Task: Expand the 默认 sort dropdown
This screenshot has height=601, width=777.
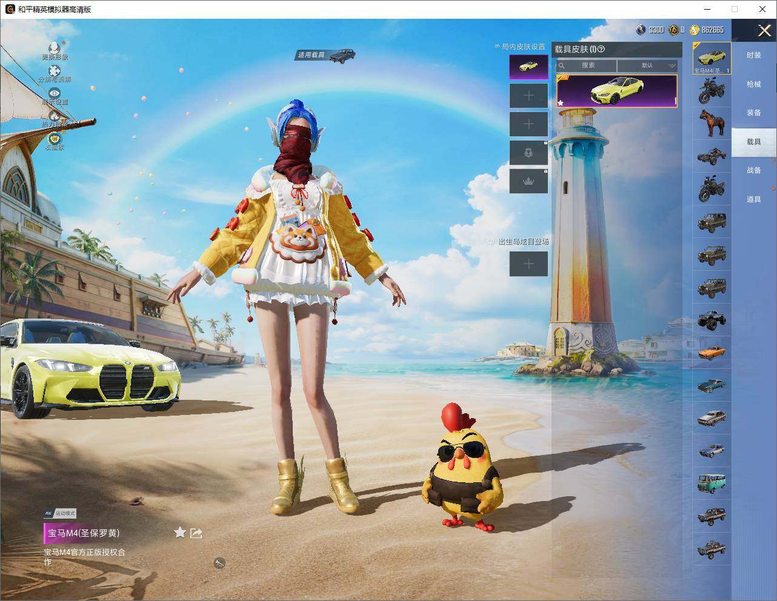Action: [647, 65]
